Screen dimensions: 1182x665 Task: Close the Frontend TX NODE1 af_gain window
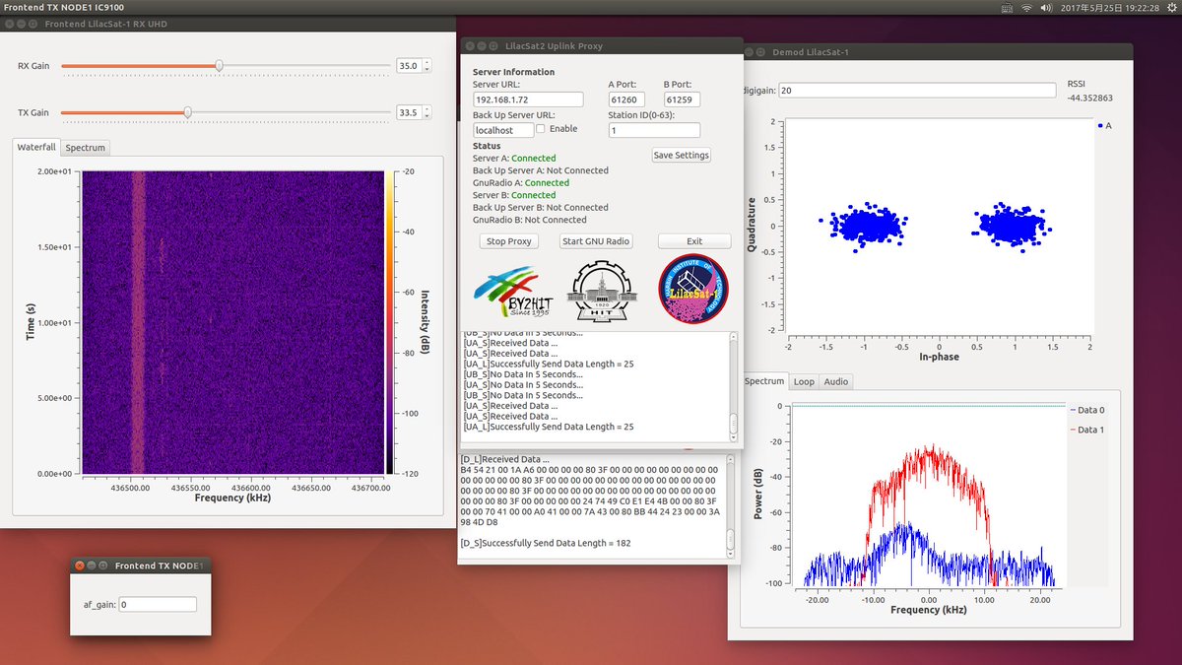click(80, 565)
